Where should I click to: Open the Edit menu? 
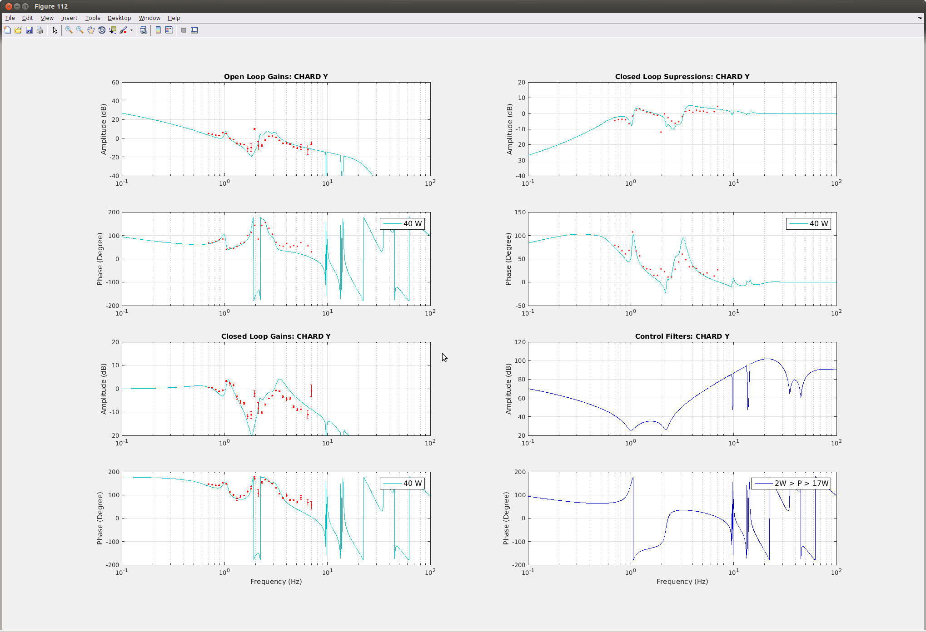[x=27, y=18]
